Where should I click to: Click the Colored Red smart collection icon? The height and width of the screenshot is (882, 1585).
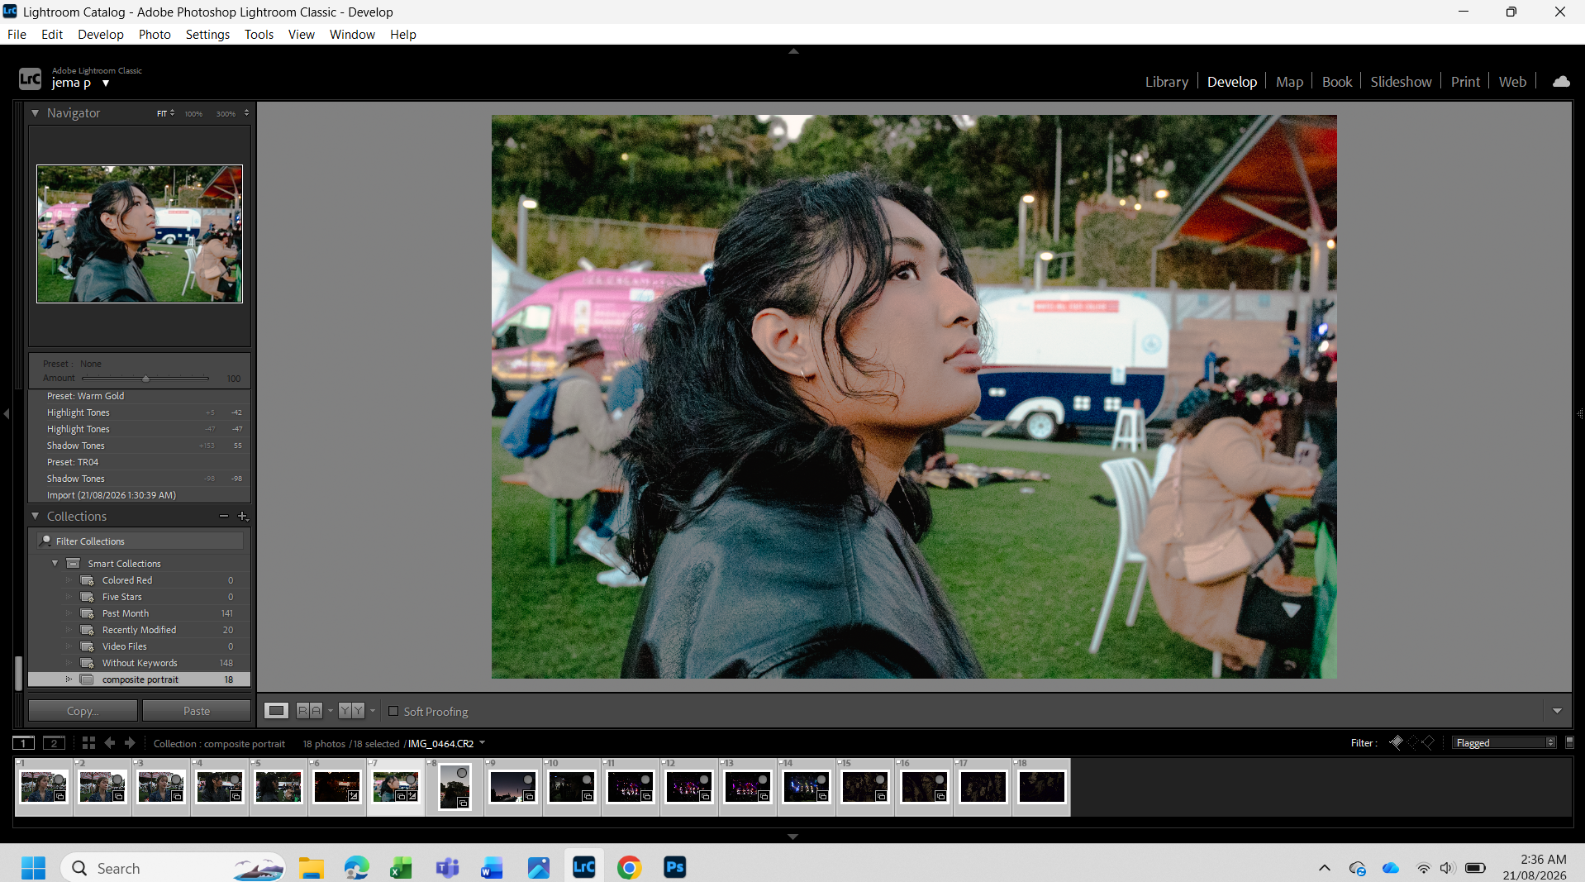point(87,580)
